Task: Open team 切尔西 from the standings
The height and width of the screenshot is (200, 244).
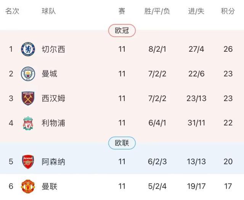Action: 53,49
